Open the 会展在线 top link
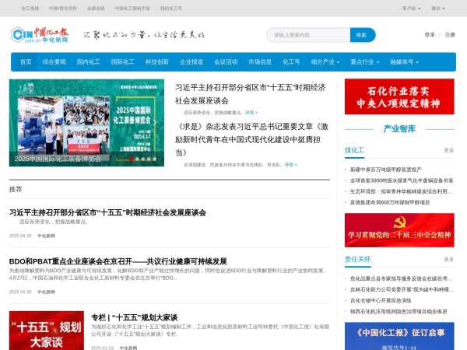 coord(96,9)
